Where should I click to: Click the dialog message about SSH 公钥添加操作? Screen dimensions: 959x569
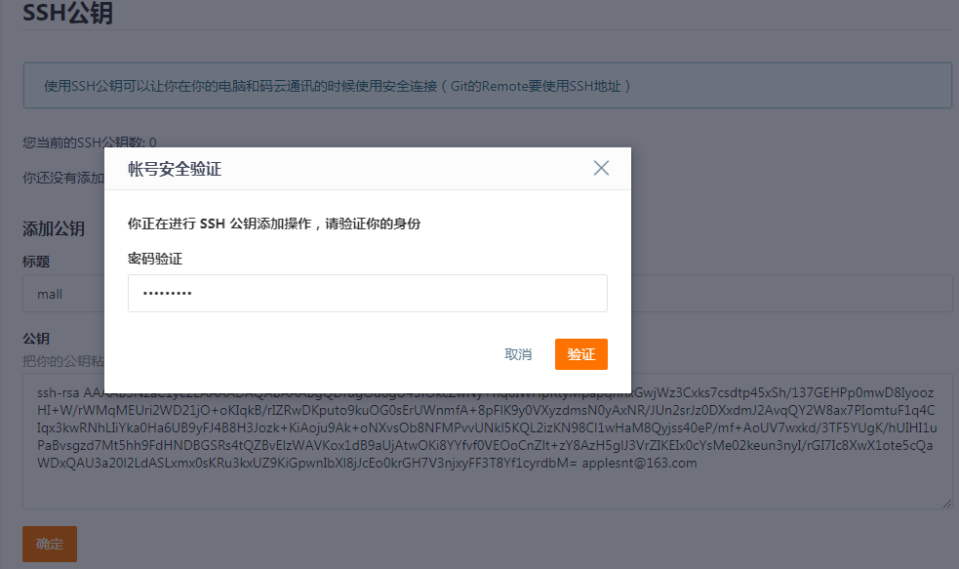(274, 224)
